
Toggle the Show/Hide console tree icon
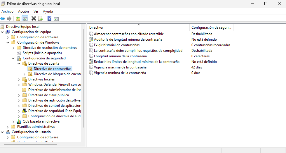[25, 19]
